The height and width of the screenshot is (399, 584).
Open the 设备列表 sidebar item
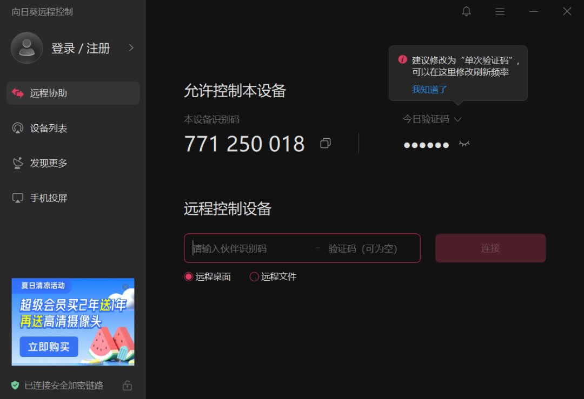(49, 129)
